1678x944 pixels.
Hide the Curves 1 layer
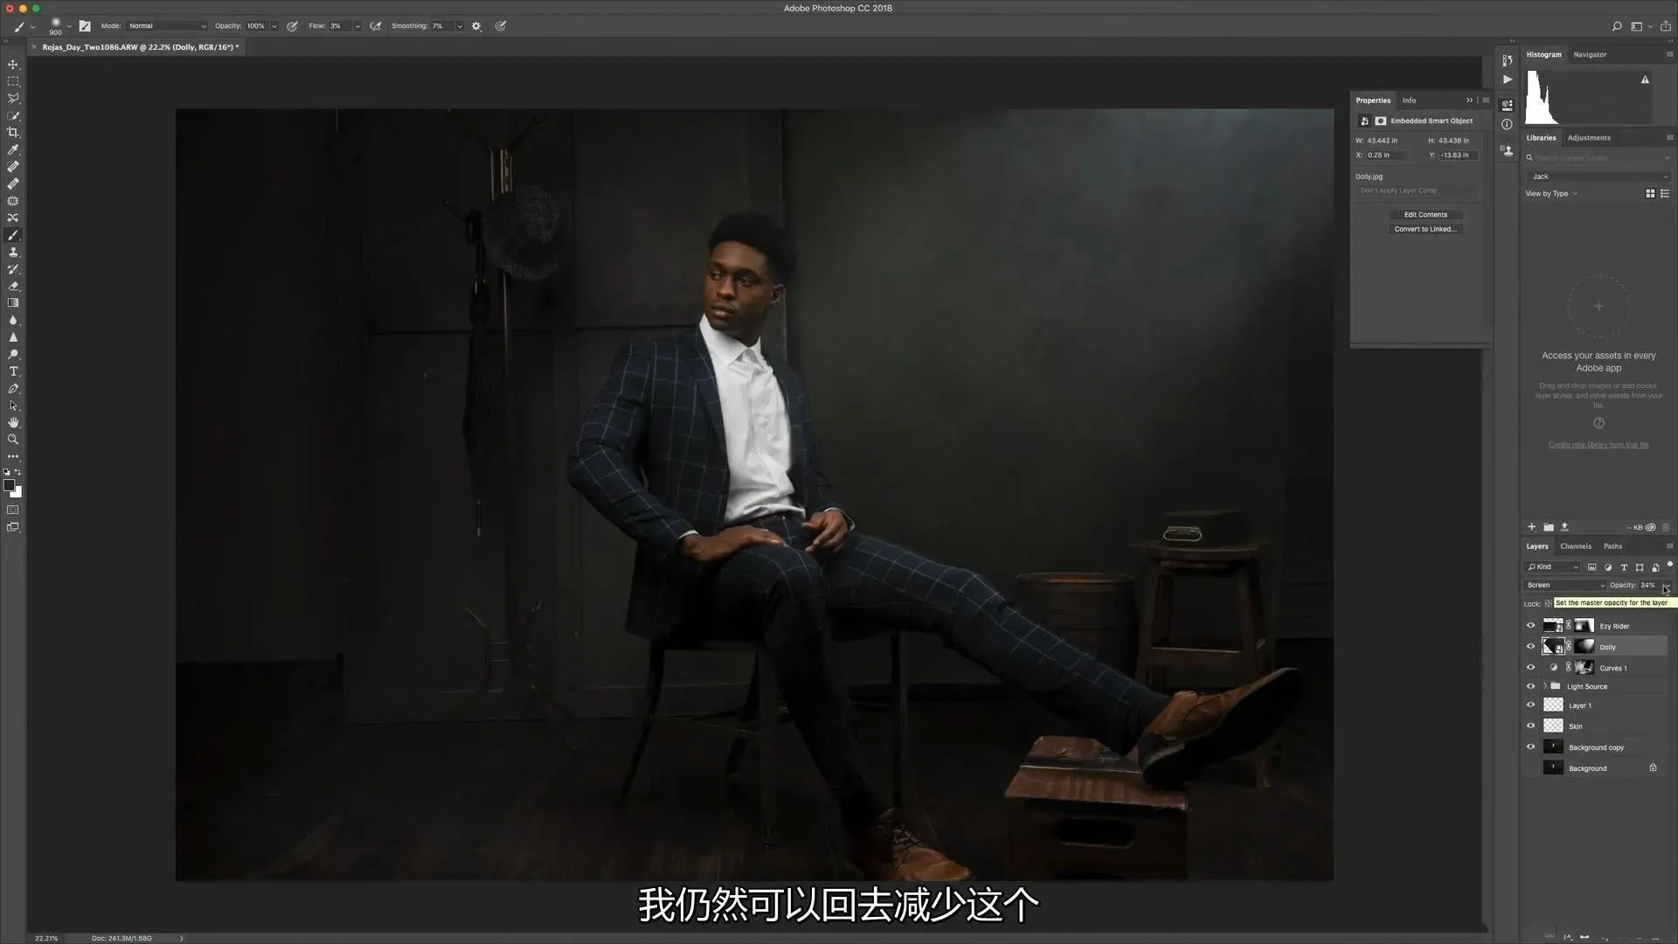pyautogui.click(x=1530, y=668)
